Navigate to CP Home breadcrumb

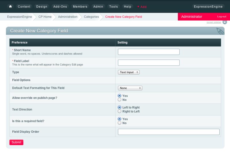click(45, 17)
